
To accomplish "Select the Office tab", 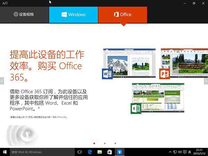I will 123,15.
